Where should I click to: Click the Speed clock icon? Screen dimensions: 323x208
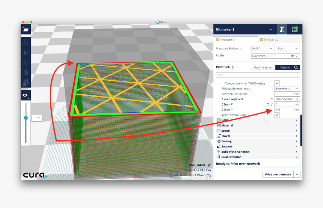pyautogui.click(x=219, y=131)
